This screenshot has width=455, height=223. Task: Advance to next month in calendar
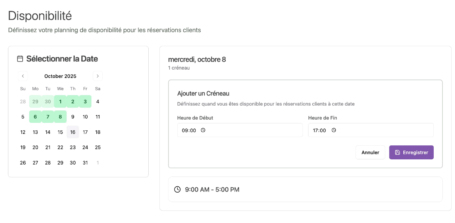pos(98,76)
